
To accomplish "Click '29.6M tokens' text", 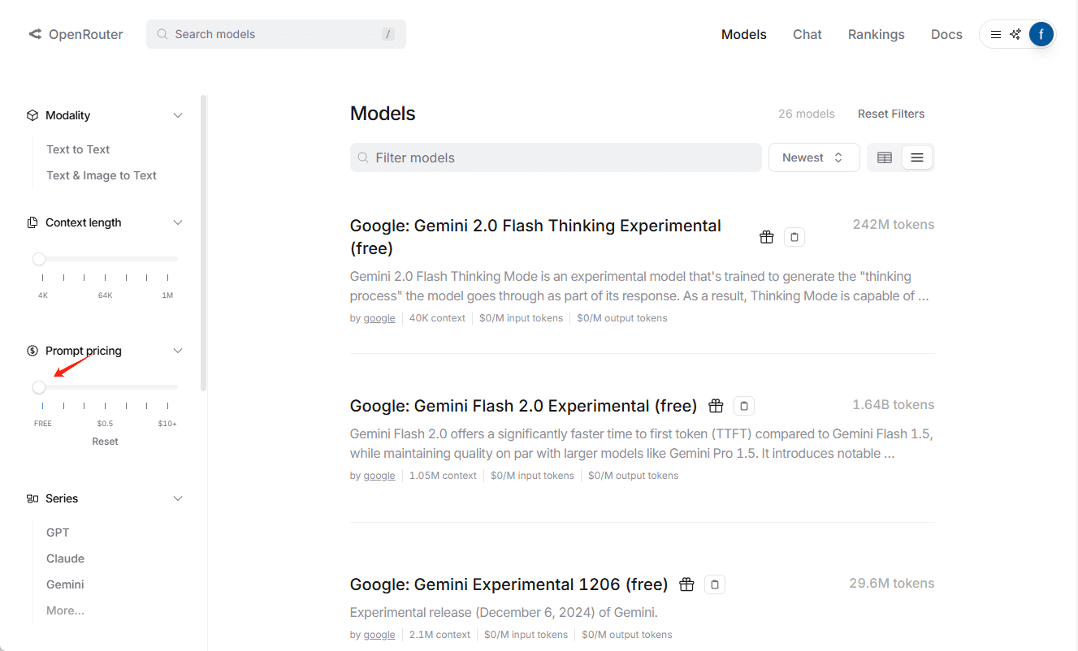I will (892, 583).
